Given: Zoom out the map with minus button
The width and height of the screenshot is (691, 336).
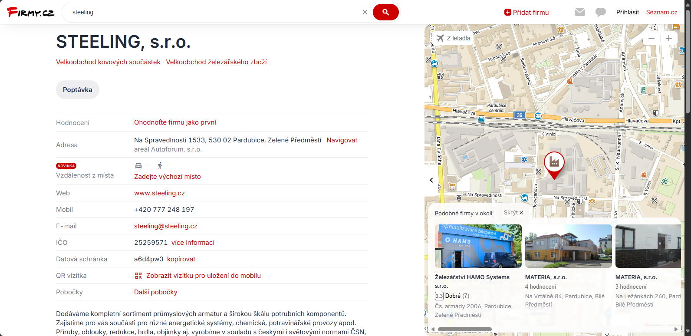Looking at the screenshot, I should (x=652, y=38).
